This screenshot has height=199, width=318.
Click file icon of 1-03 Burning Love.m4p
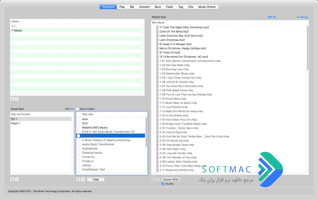(x=157, y=69)
